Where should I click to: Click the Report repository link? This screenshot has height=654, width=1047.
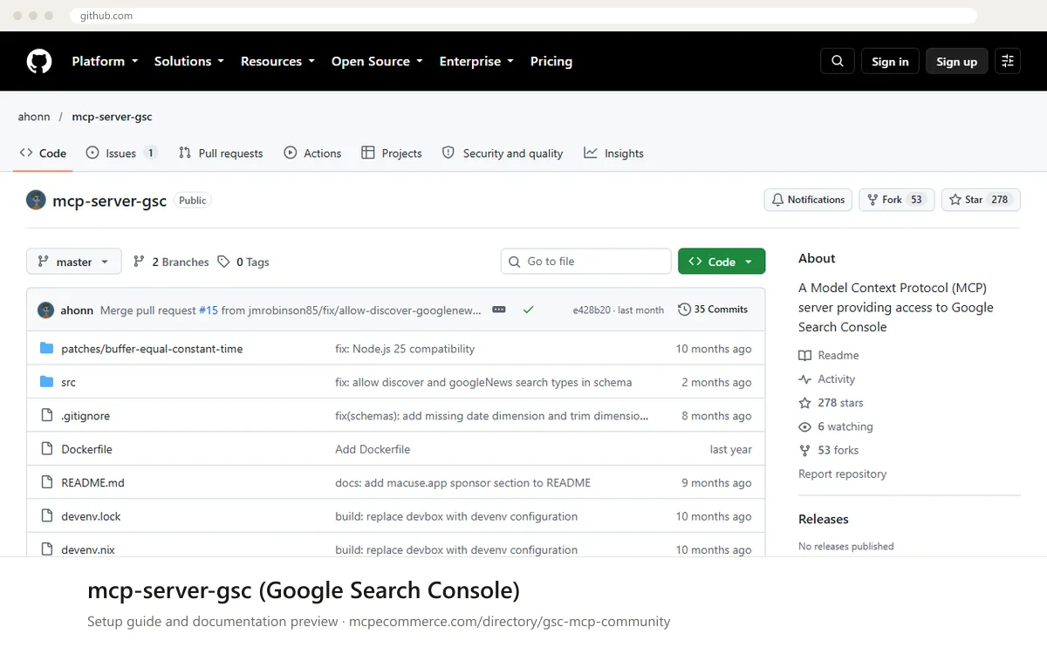point(842,473)
